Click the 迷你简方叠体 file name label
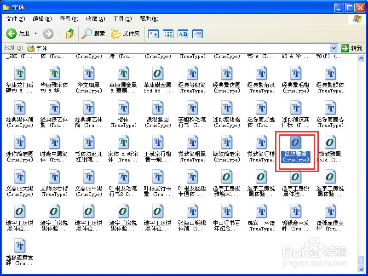Image resolution: width=368 pixels, height=276 pixels. tap(261, 122)
